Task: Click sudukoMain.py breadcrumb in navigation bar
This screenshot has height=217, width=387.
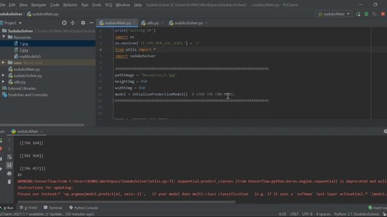Action: [x=43, y=14]
